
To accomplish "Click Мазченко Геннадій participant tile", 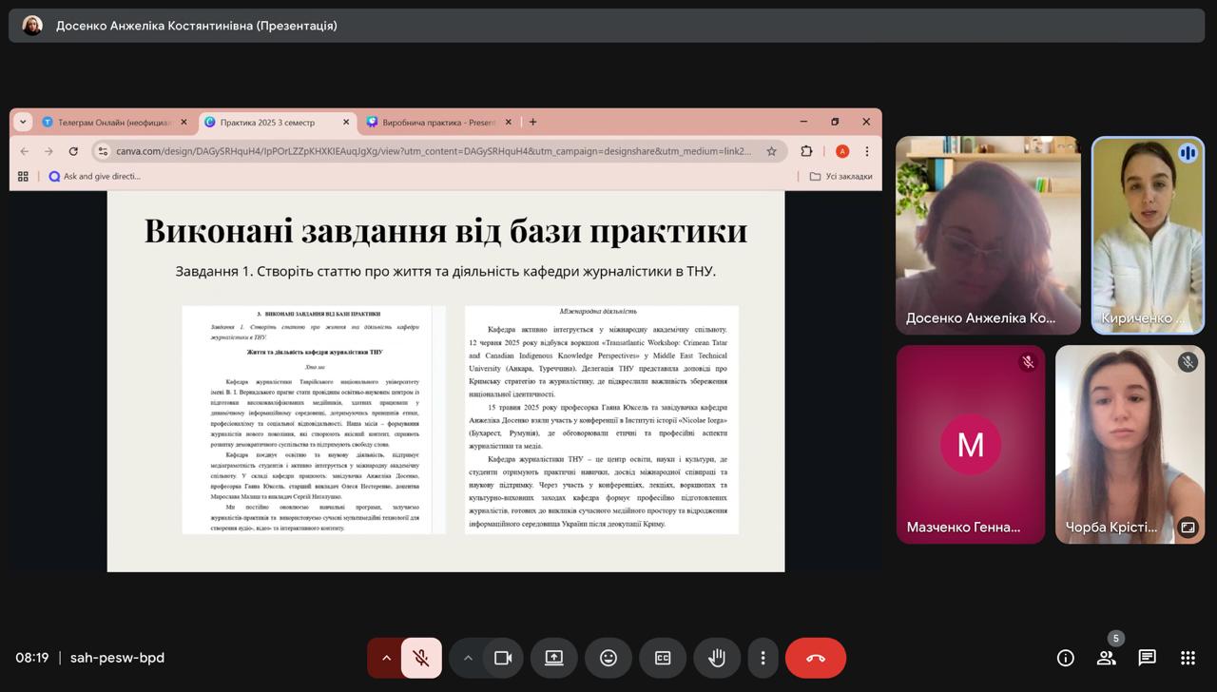I will click(x=970, y=444).
